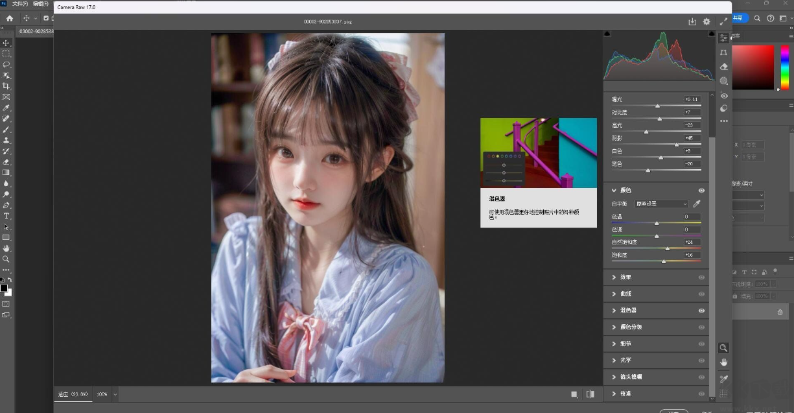Open the Masking tool in Camera Raw
794x413 pixels.
[723, 81]
